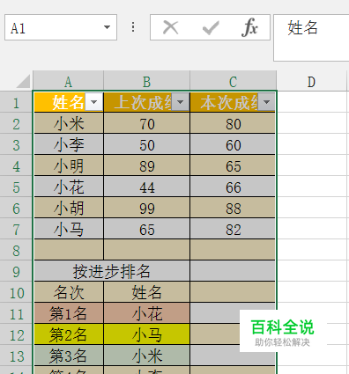Click cell containing 小米 in row 2
The image size is (349, 374).
pos(69,124)
